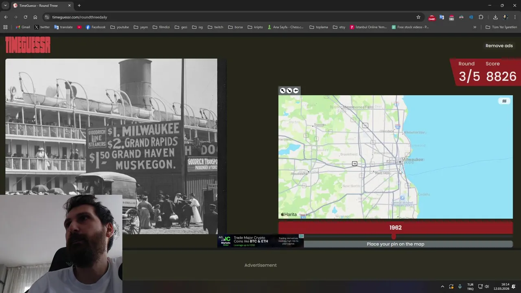Open the Gmail bookmark
Viewport: 521px width, 293px height.
pyautogui.click(x=23, y=27)
